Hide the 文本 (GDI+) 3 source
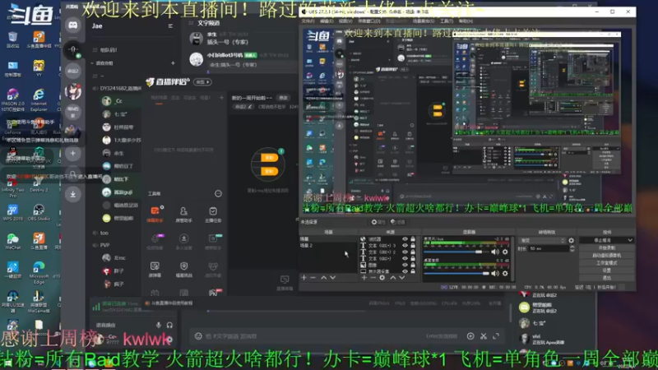658x370 pixels. (x=405, y=246)
